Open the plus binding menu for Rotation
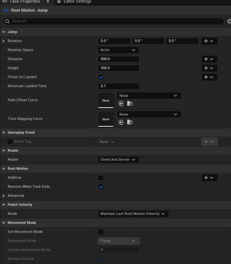The image size is (231, 264). (x=210, y=41)
